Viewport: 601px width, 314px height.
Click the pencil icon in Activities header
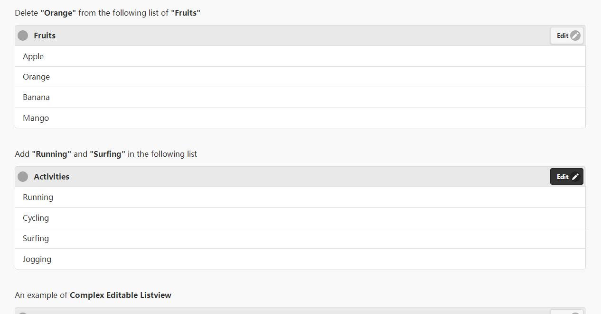575,177
